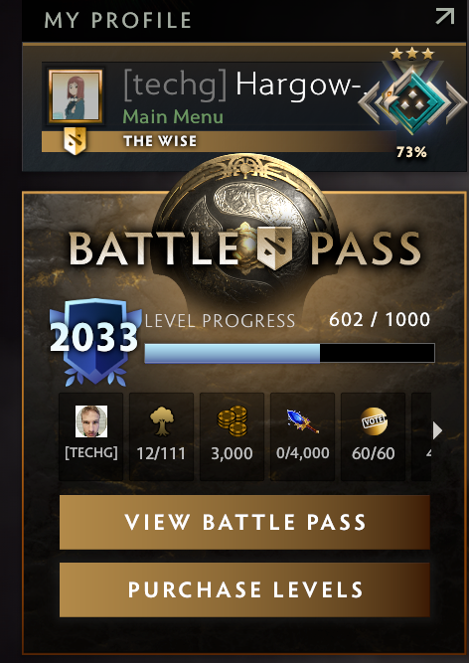Click the Purchase Levels button
This screenshot has height=663, width=469.
pos(244,589)
